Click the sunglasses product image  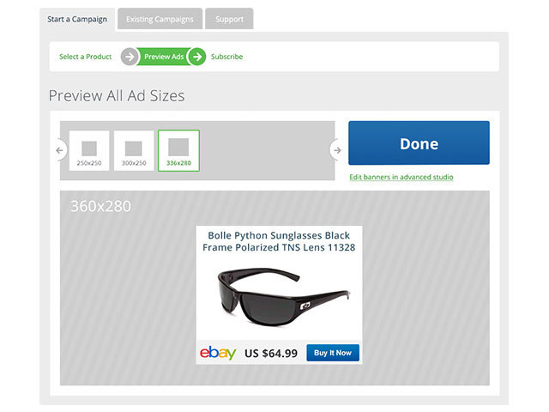coord(283,298)
